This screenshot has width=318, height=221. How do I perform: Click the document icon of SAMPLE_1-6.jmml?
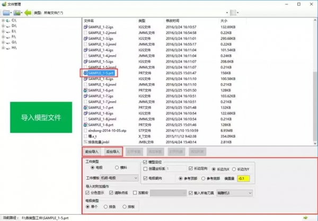(x=85, y=84)
